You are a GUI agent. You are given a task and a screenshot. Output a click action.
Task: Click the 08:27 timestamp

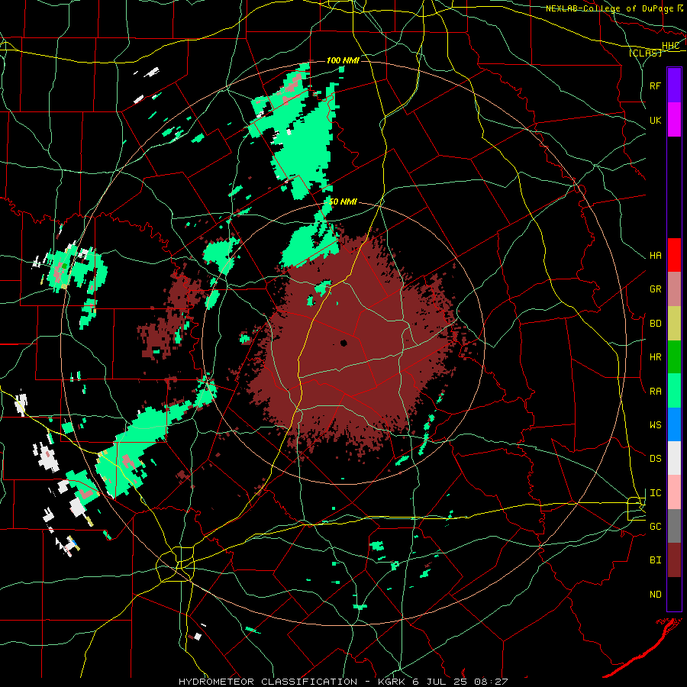(492, 682)
